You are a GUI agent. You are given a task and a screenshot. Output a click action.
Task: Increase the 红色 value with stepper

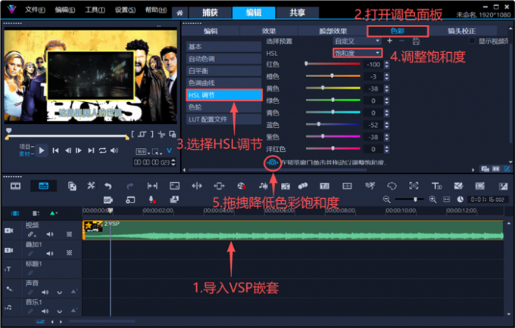pyautogui.click(x=386, y=63)
